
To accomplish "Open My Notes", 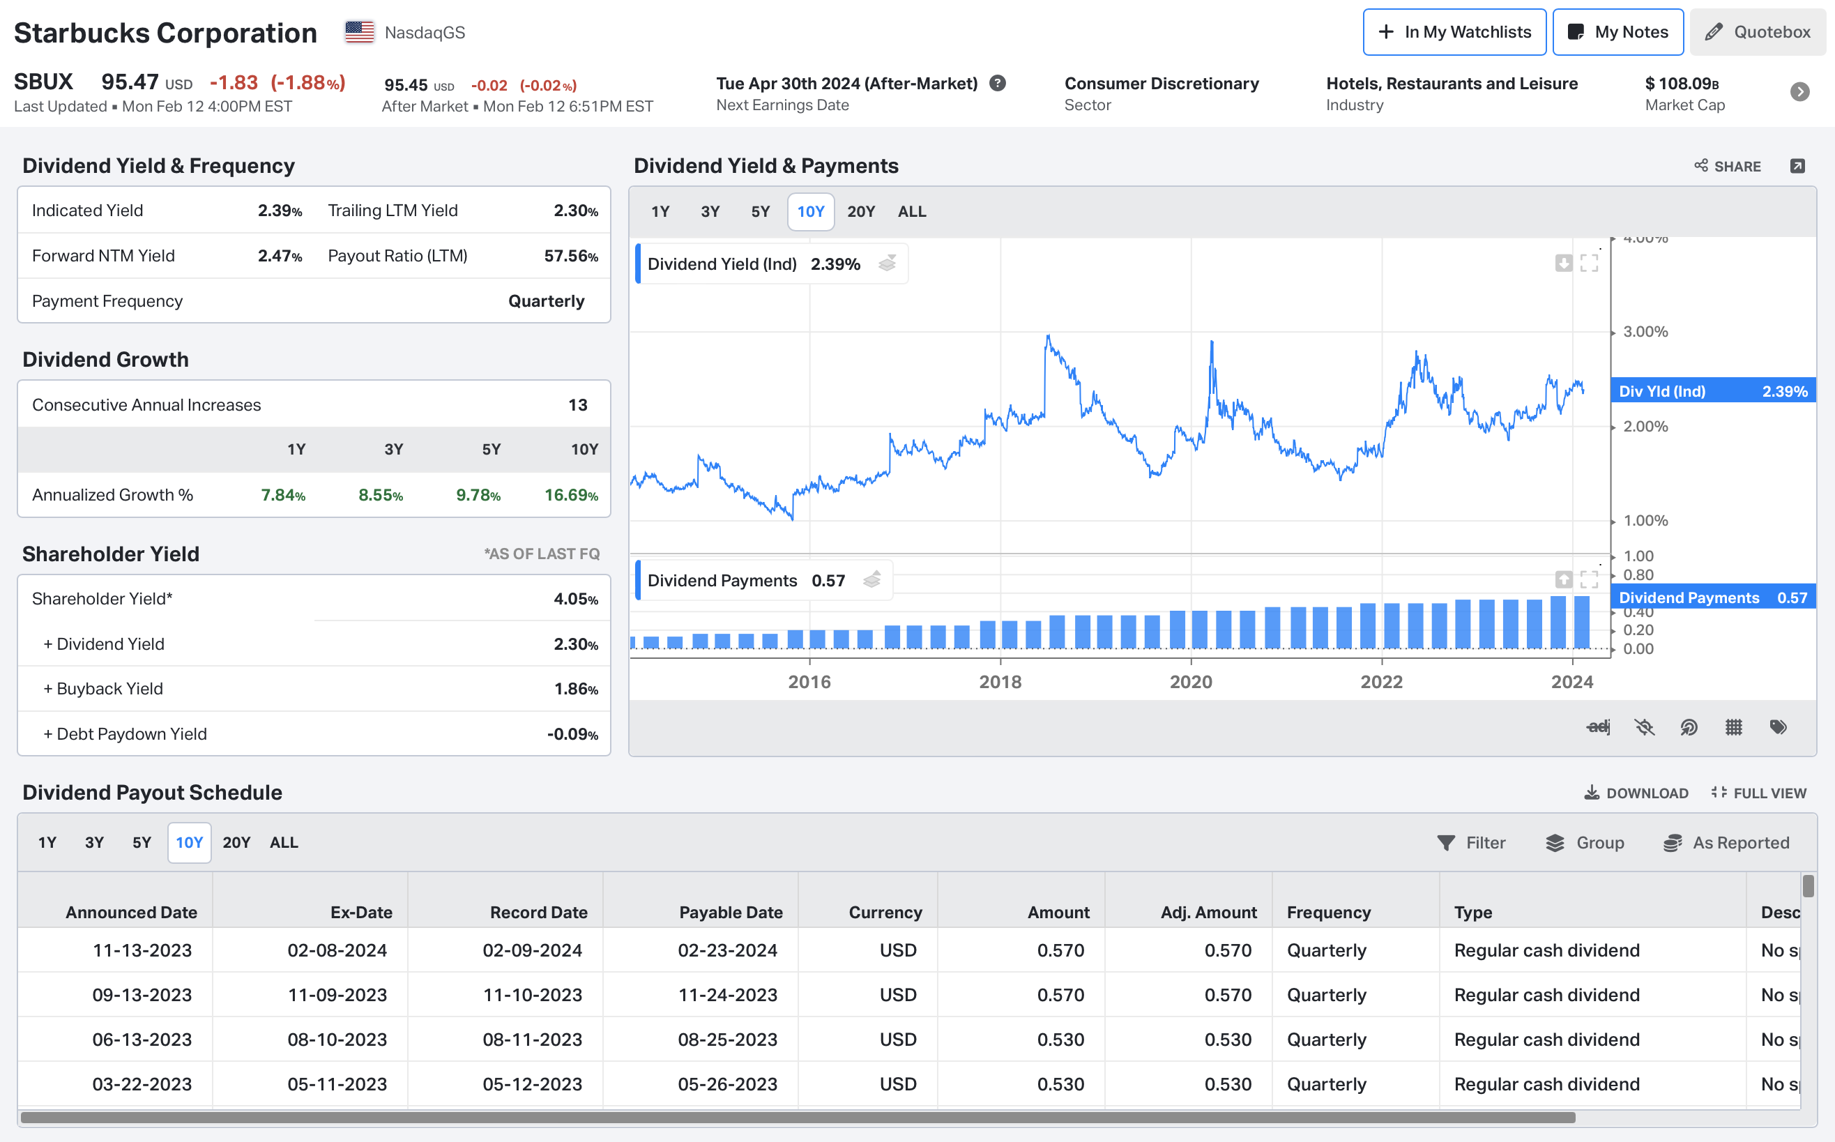I will [x=1617, y=32].
